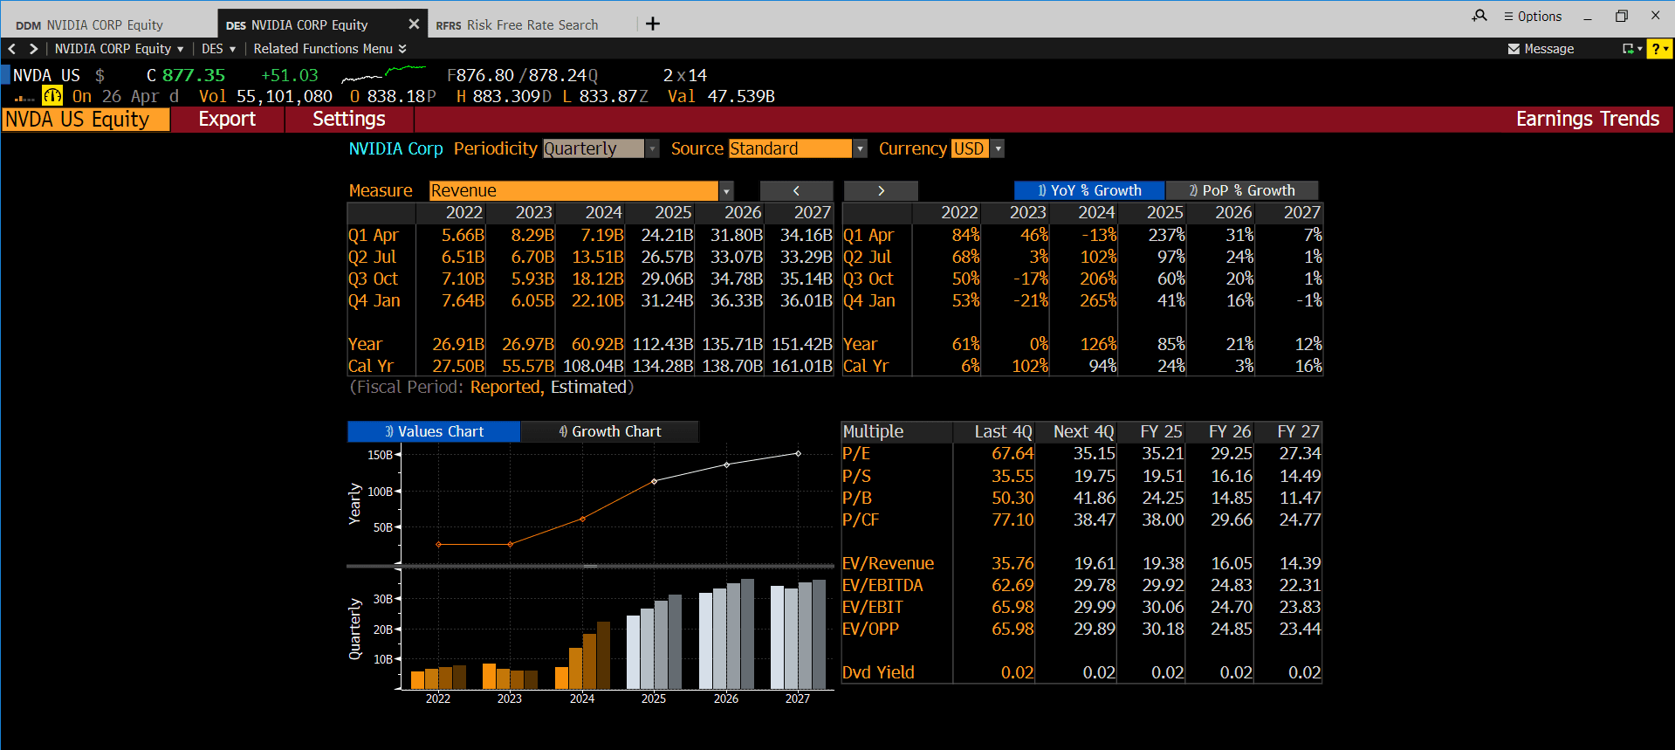The height and width of the screenshot is (750, 1675).
Task: Minimize the terminal window
Action: [1588, 16]
